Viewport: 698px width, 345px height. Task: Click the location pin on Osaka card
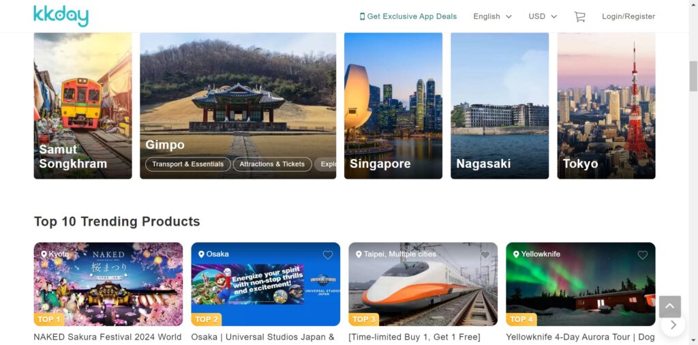tap(201, 254)
